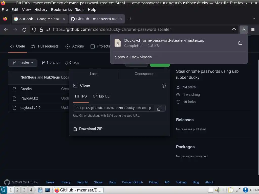This screenshot has width=259, height=194.
Task: Open the Releases heading link
Action: [185, 120]
